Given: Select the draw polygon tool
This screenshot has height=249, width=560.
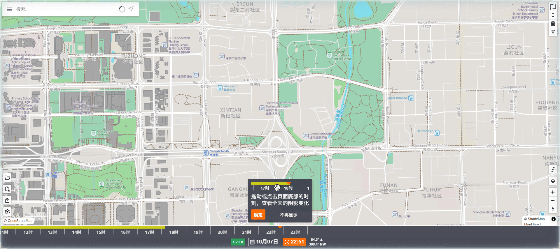Looking at the screenshot, I should [x=553, y=7].
